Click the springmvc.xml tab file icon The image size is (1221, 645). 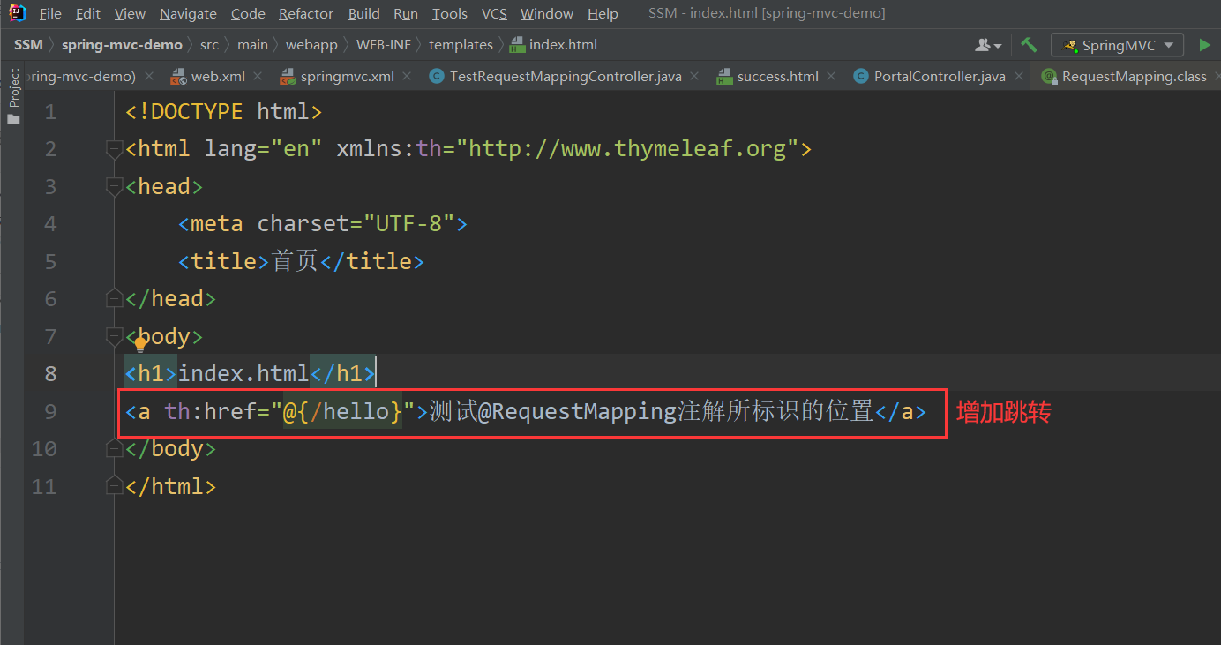point(288,77)
